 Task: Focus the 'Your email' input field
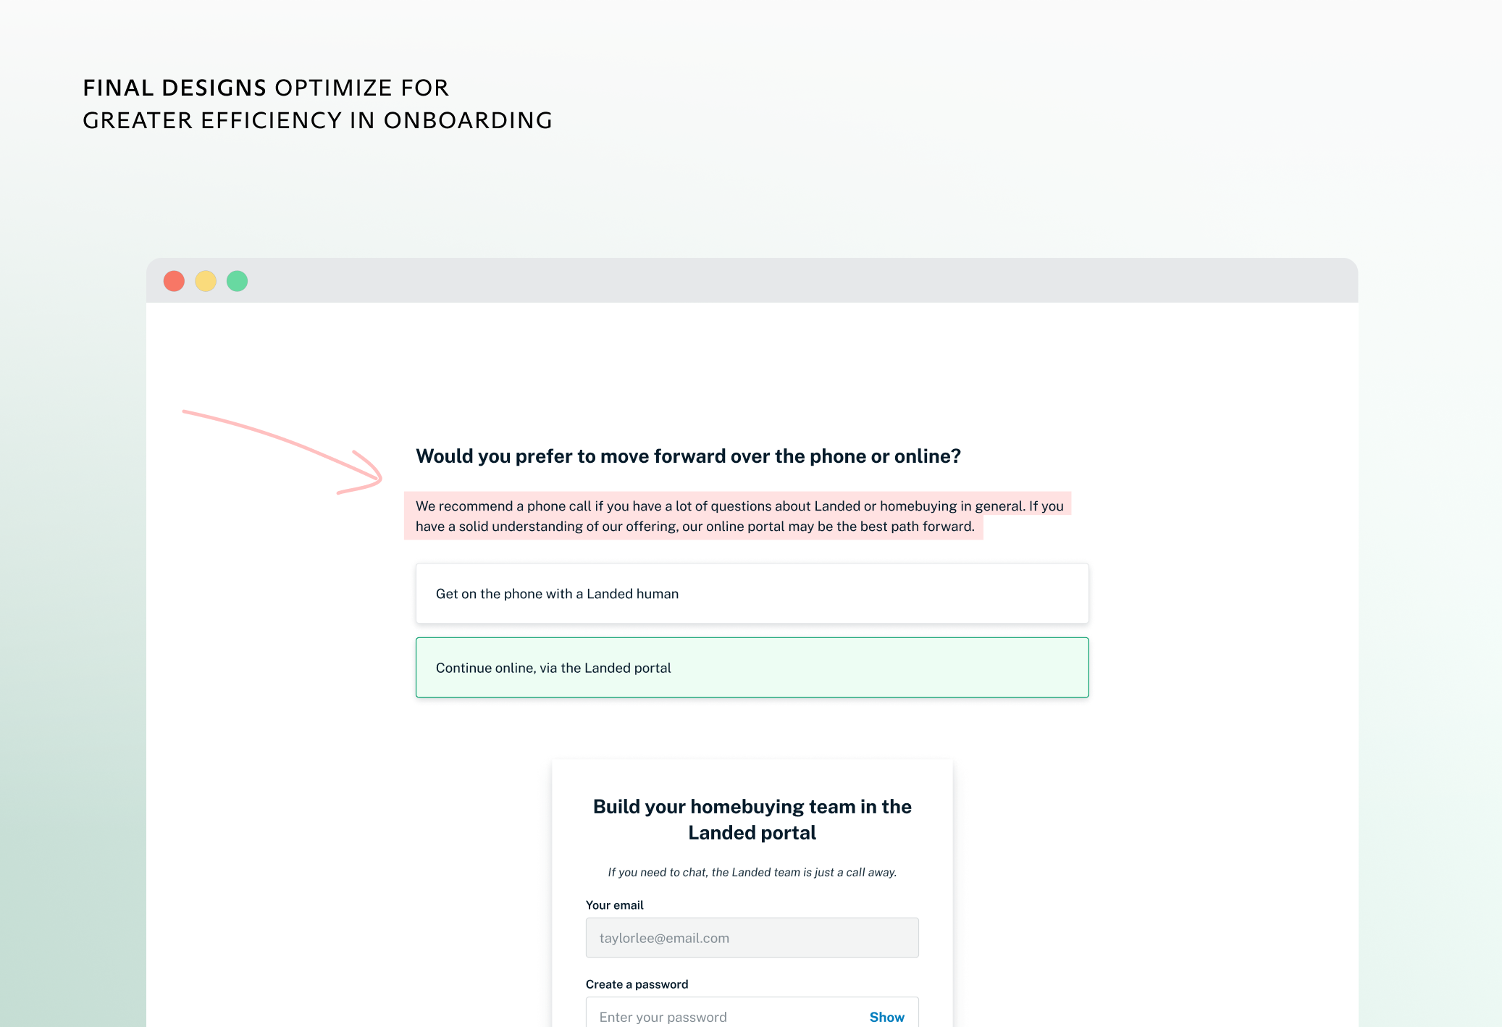[x=752, y=938]
